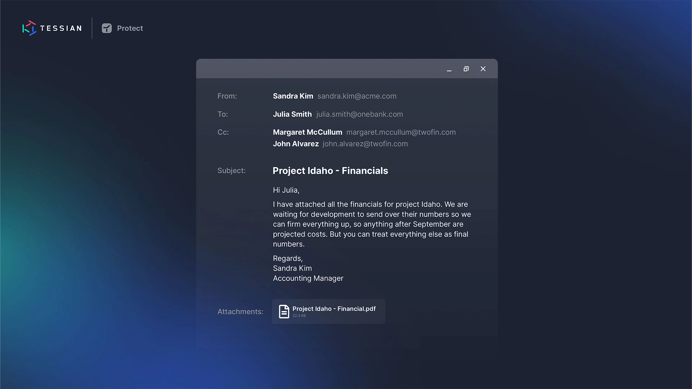The image size is (692, 389).
Task: Click the Accounting Manager signature line
Action: point(308,278)
